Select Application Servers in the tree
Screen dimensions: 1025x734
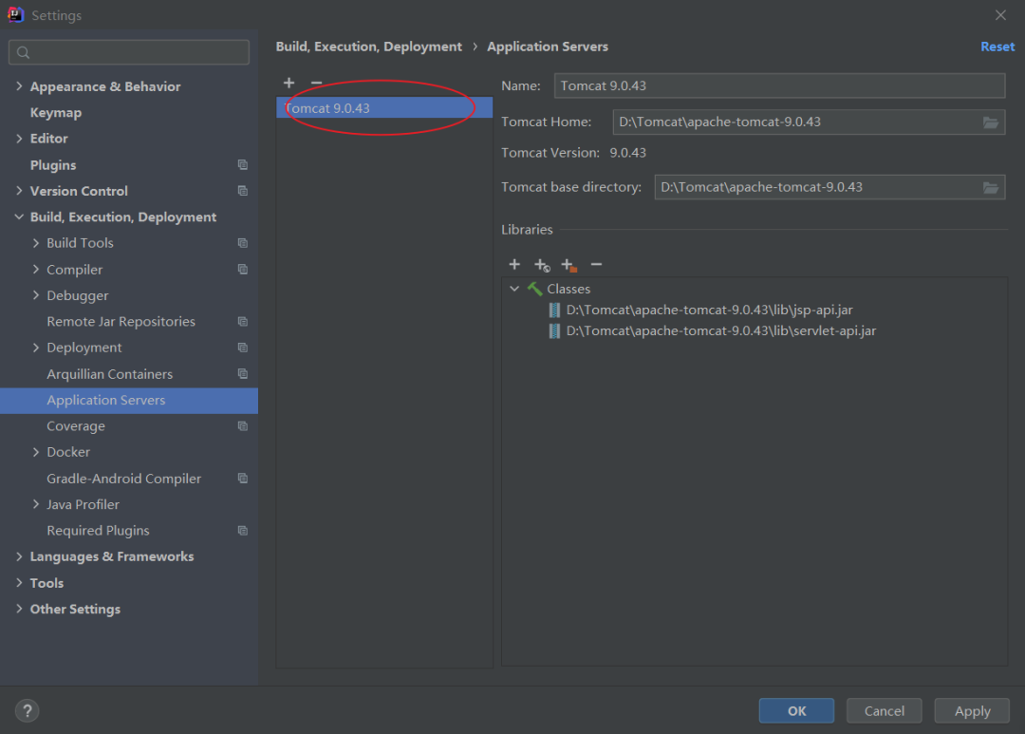click(x=129, y=401)
